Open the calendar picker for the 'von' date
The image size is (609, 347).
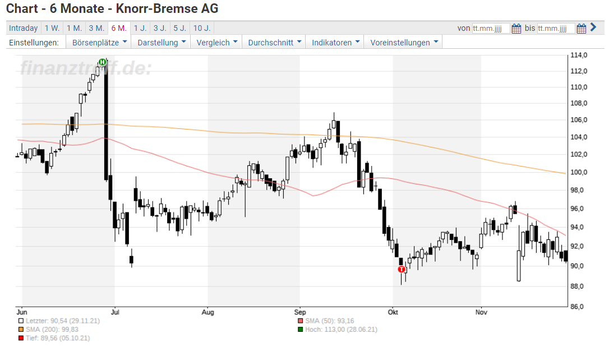click(x=516, y=29)
